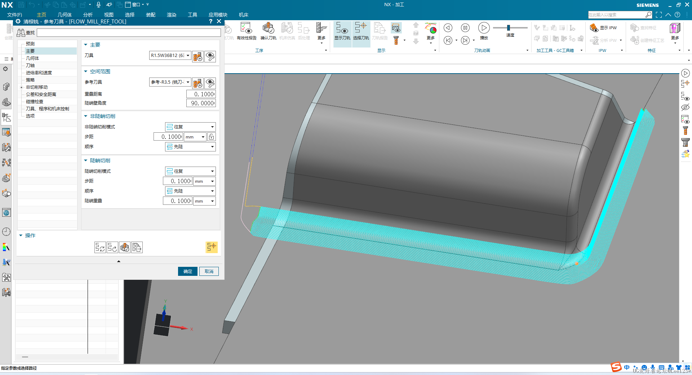Click the settings gear in the left sidebar
The image size is (692, 375).
pos(5,69)
